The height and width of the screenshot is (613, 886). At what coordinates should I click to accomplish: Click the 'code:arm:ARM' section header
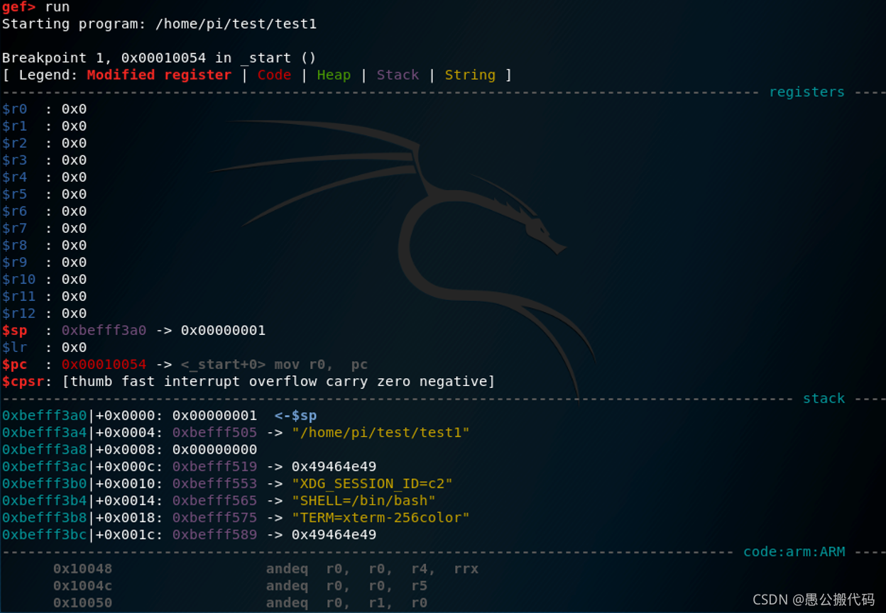point(794,552)
